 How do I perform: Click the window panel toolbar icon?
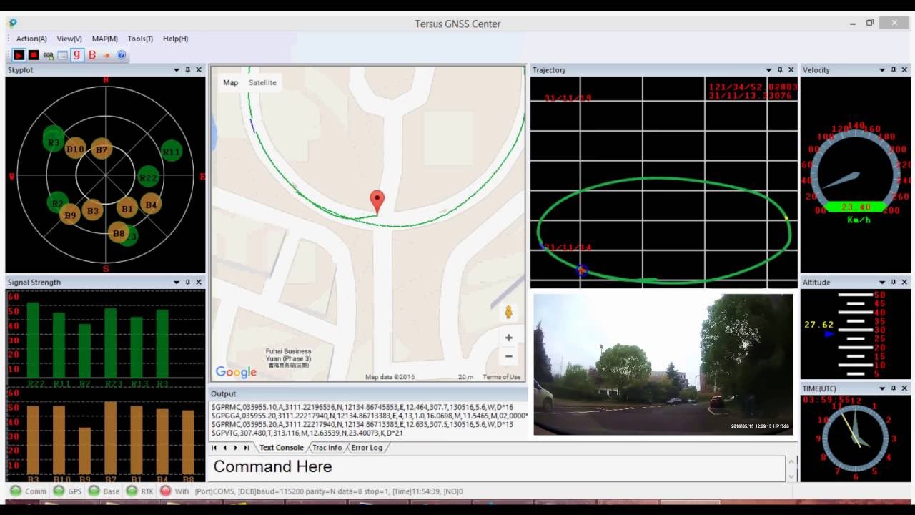pos(63,55)
